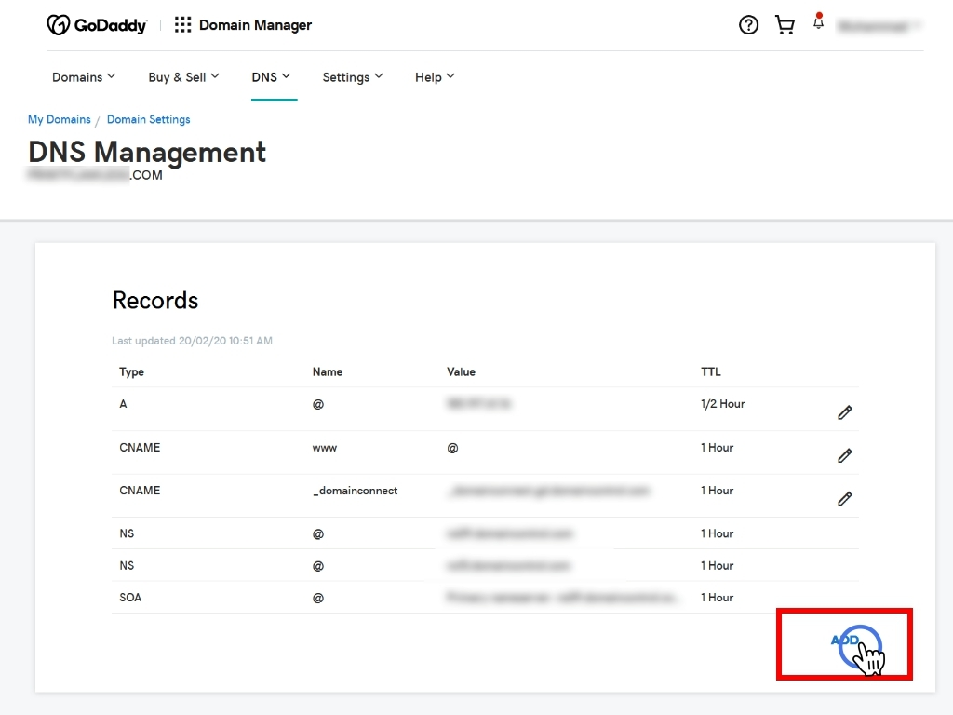Click the Domain Manager title
The width and height of the screenshot is (953, 715).
[255, 25]
